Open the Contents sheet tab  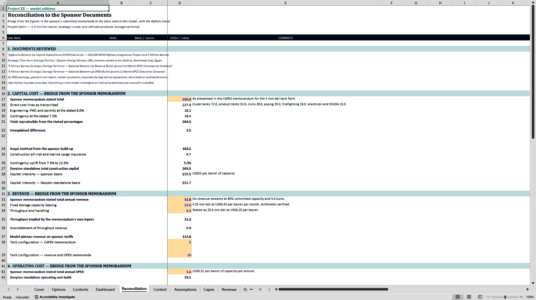(x=80, y=289)
